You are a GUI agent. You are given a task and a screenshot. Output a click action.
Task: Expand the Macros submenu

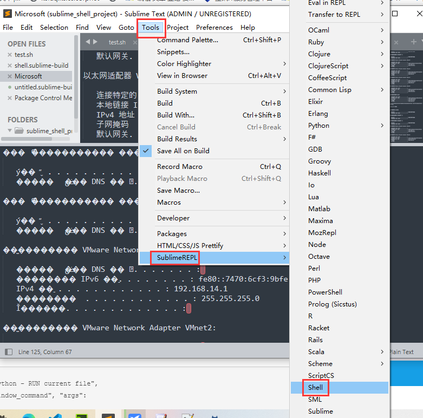[214, 203]
